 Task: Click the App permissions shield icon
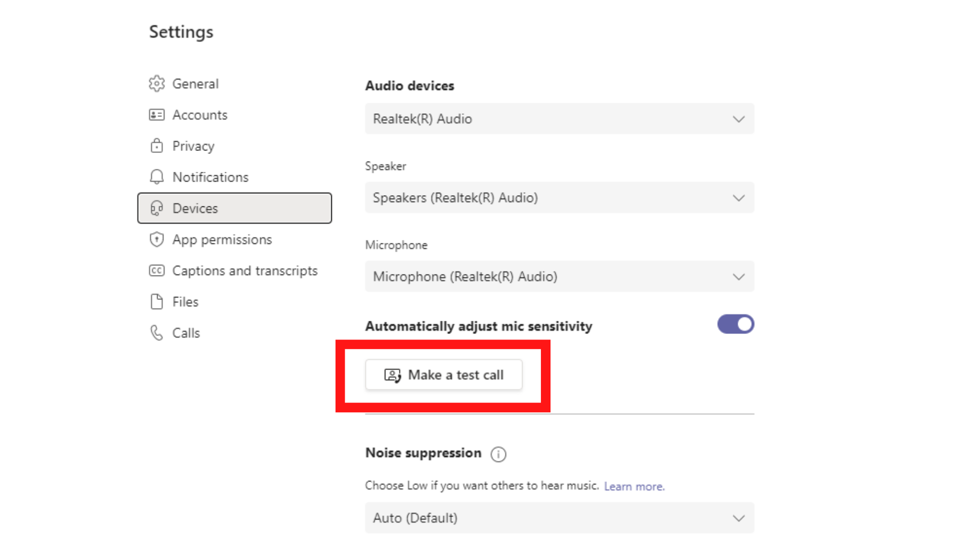(157, 239)
